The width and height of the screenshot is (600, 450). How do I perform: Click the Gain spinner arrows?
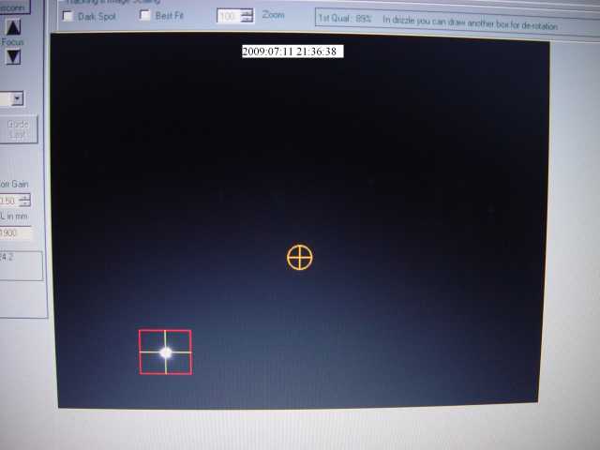[x=24, y=200]
